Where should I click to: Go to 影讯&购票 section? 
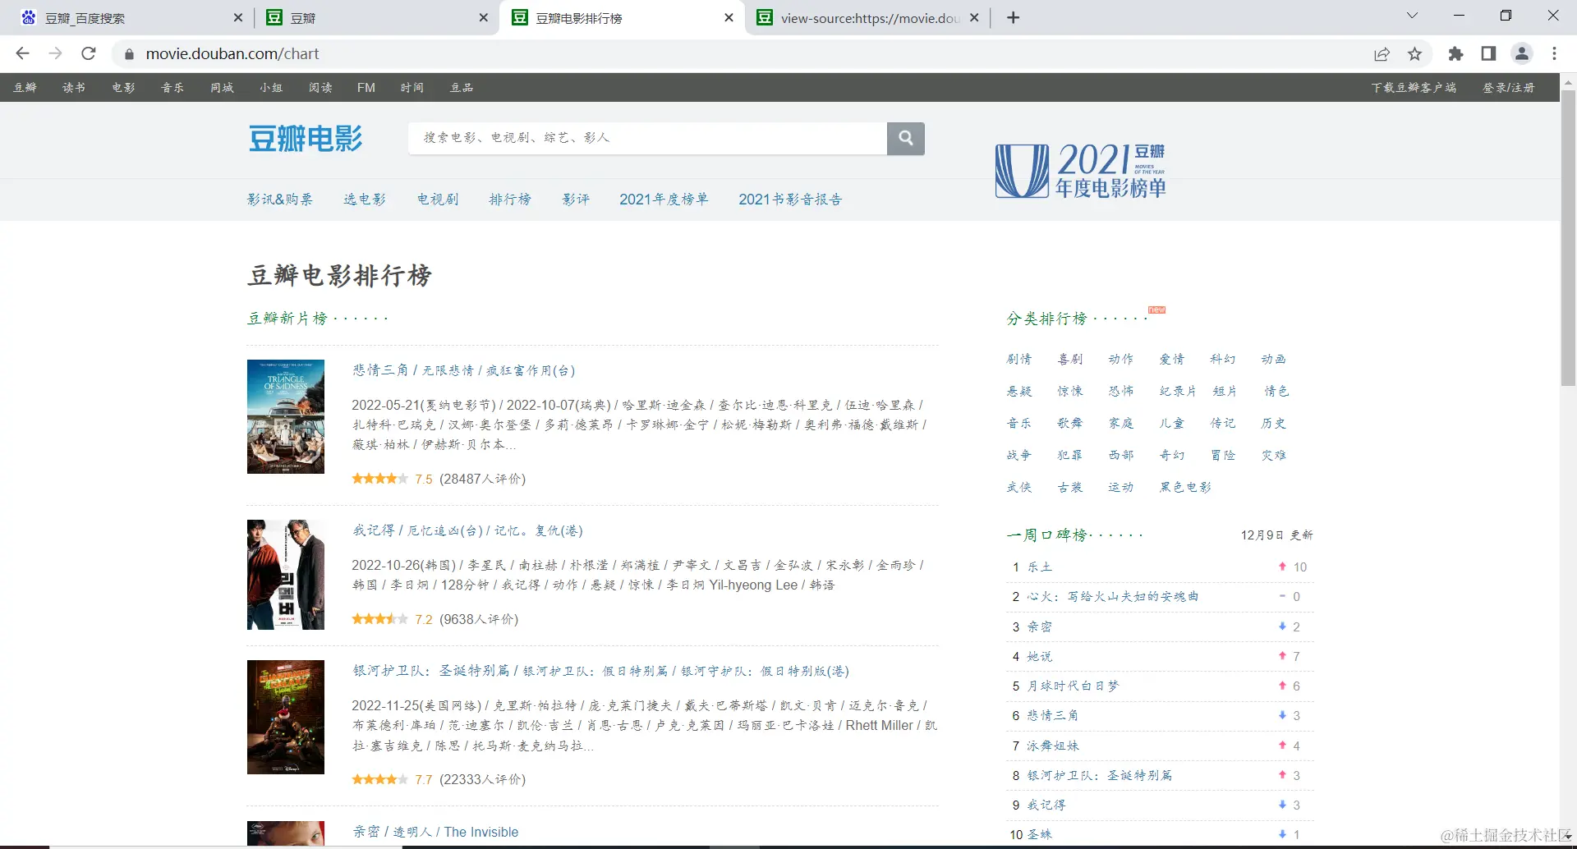[280, 200]
